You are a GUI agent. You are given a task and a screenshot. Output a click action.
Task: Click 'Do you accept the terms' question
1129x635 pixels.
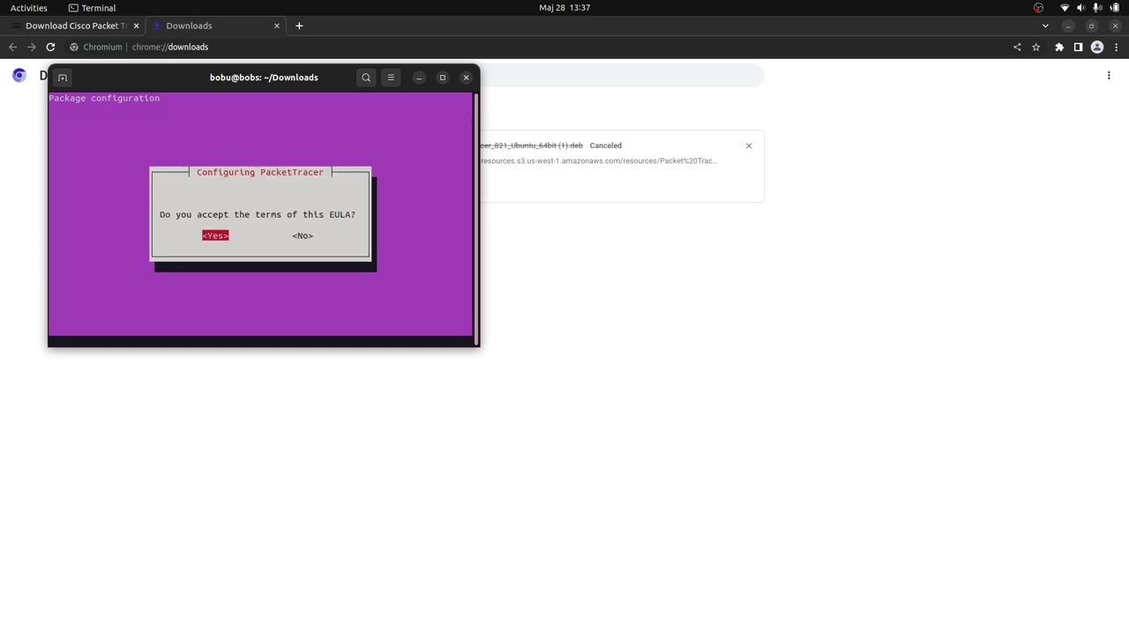coord(258,214)
